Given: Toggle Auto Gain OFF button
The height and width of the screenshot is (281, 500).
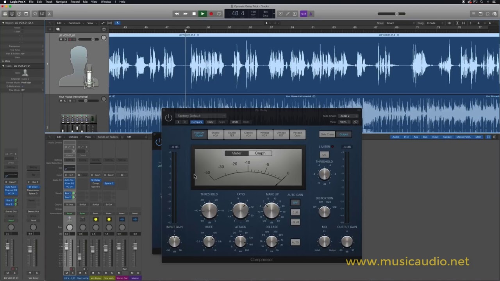Looking at the screenshot, I should pyautogui.click(x=295, y=203).
